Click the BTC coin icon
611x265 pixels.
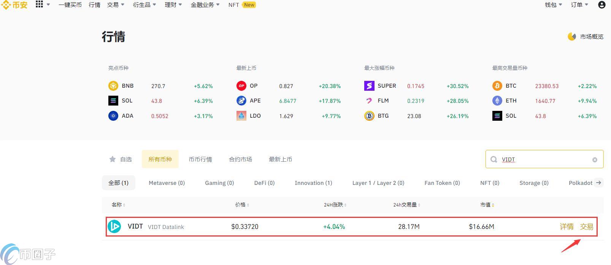[497, 86]
